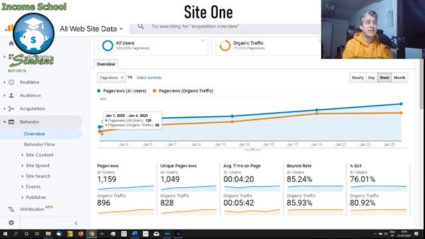Select the Hourly graph interval

pyautogui.click(x=358, y=78)
